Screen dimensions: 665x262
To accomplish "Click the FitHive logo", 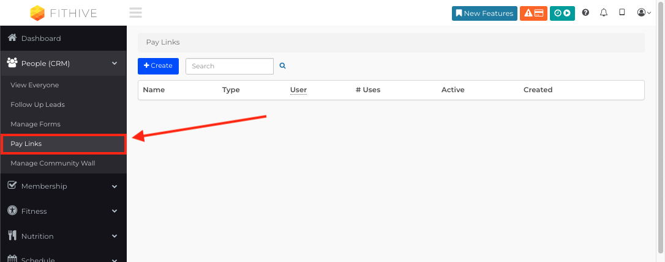I will pos(63,13).
